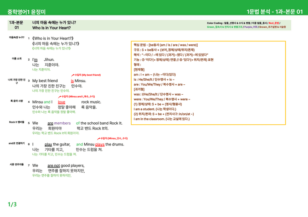
Task: Click 'rock music.' in sentence 4
Action: 91,102
